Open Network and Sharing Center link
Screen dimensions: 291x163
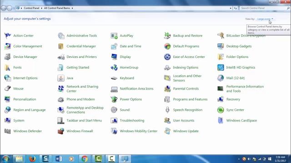(x=82, y=89)
